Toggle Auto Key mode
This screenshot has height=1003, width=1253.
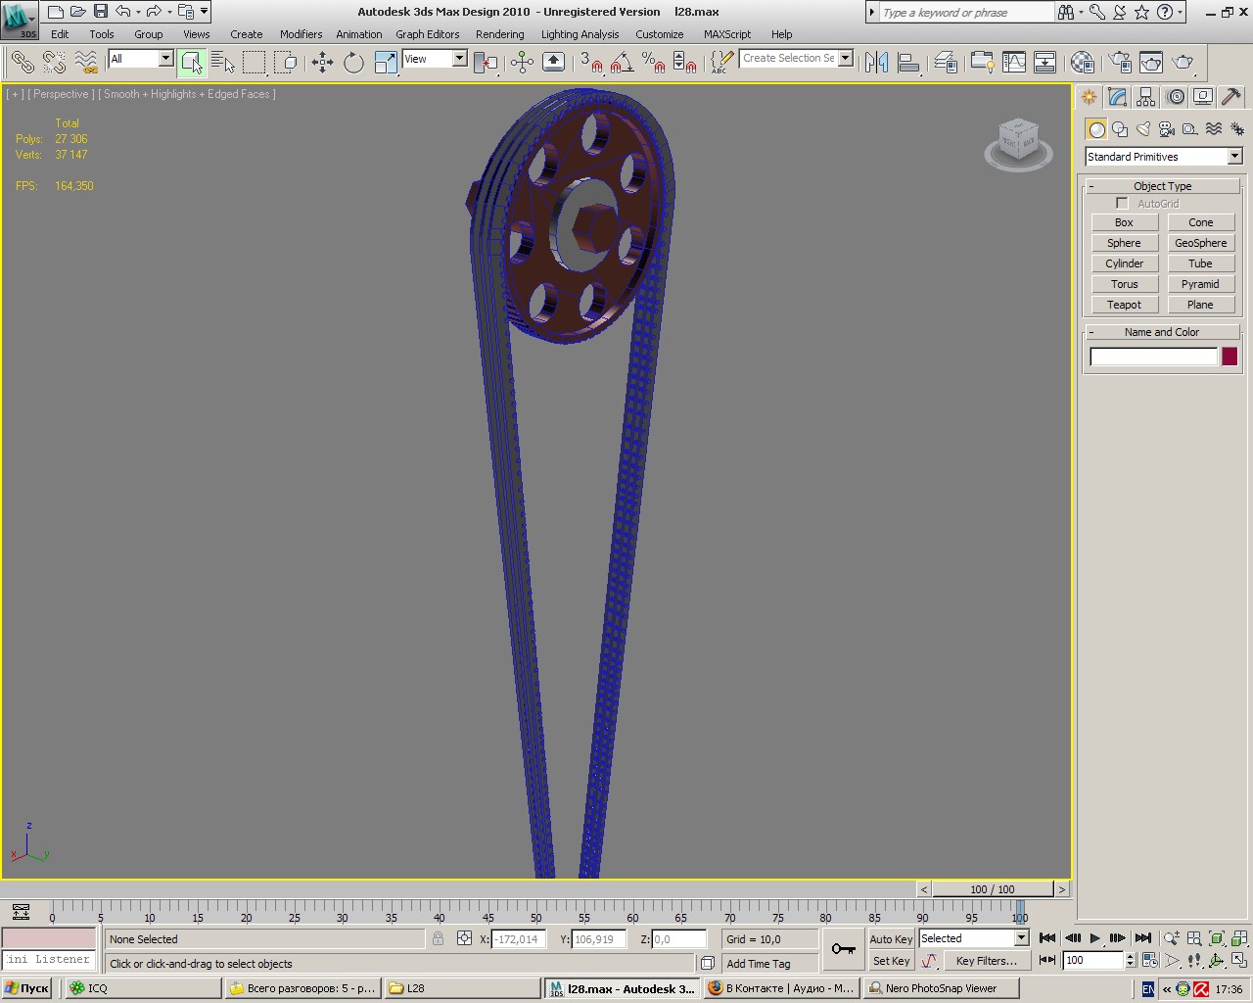point(891,938)
